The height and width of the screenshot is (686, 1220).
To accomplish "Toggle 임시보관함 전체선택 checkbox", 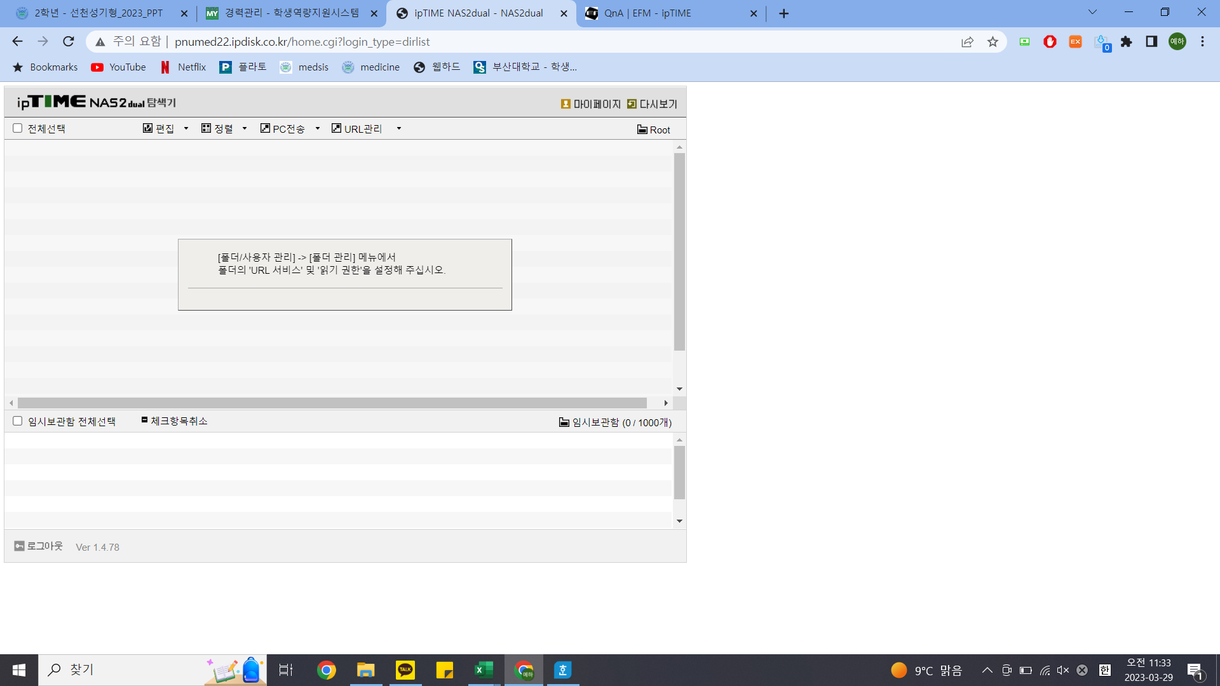I will tap(18, 421).
